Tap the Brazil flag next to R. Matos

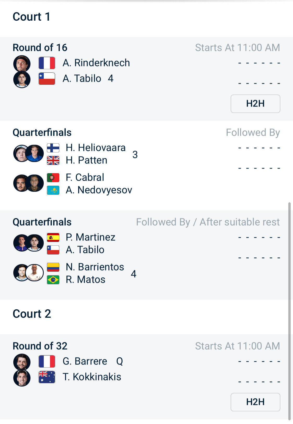tap(53, 280)
